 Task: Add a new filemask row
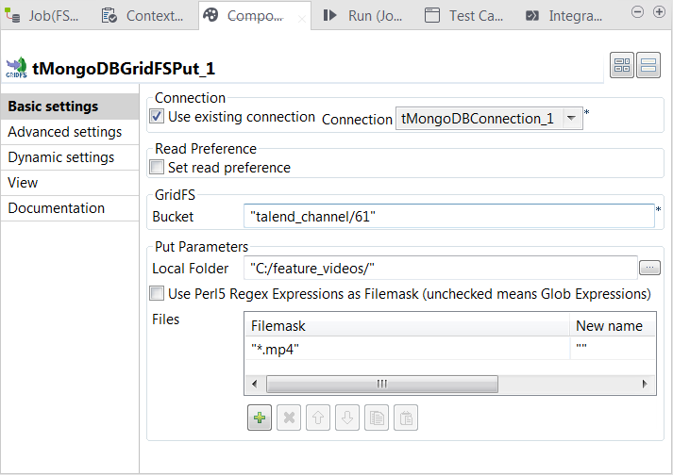tap(259, 418)
